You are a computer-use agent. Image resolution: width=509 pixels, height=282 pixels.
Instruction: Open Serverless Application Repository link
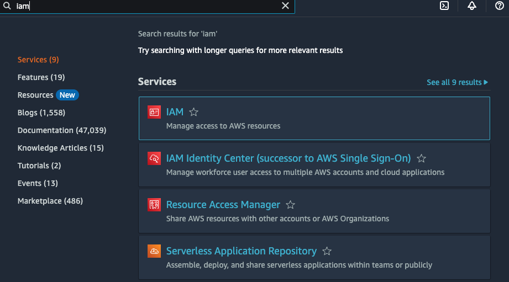tap(241, 251)
